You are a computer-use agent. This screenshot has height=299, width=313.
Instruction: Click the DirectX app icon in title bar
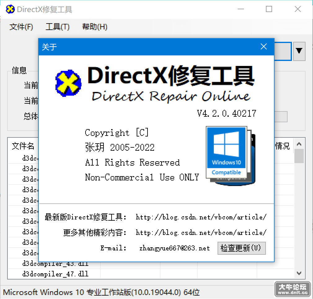tap(10, 9)
